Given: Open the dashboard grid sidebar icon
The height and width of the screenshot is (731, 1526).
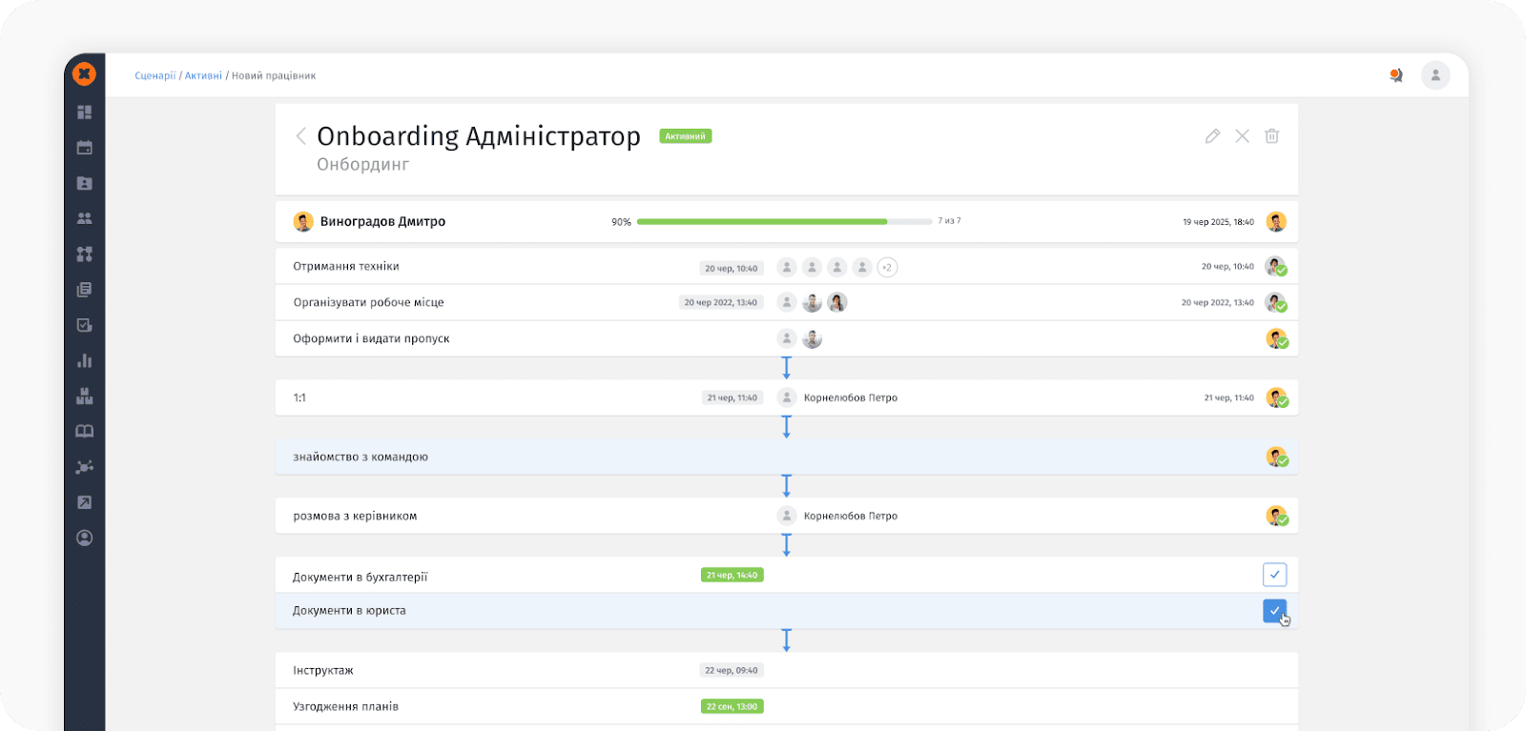Looking at the screenshot, I should [x=85, y=112].
